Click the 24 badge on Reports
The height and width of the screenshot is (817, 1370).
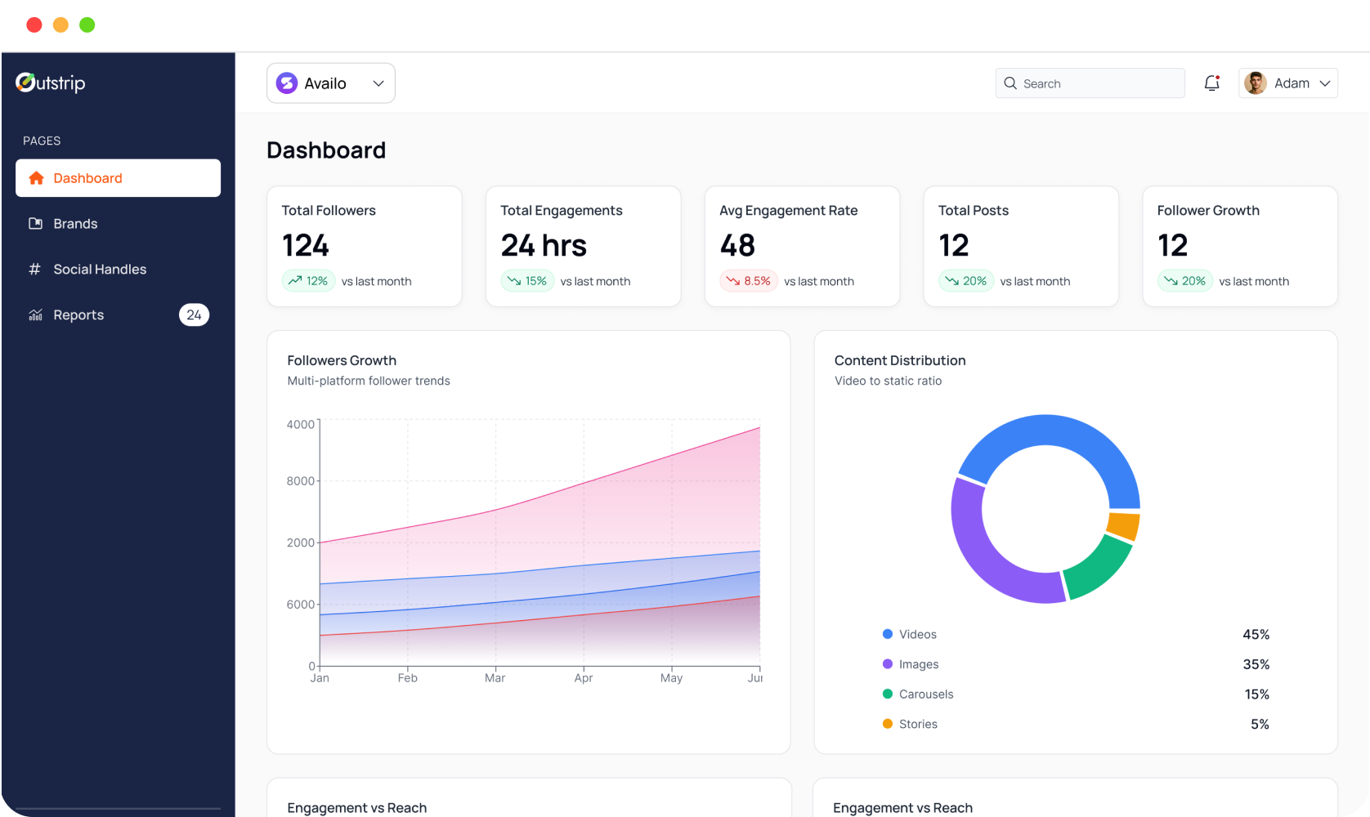point(194,315)
